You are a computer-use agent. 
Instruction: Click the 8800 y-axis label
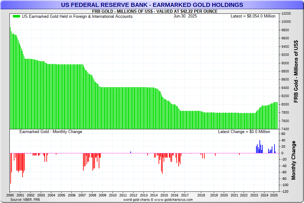(x=285, y=71)
